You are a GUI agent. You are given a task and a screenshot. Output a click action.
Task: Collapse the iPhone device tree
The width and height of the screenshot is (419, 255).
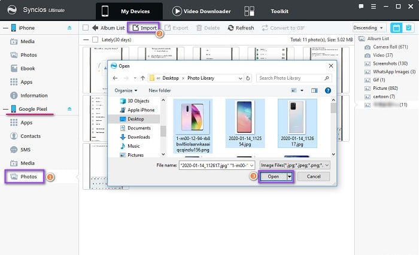pos(5,28)
